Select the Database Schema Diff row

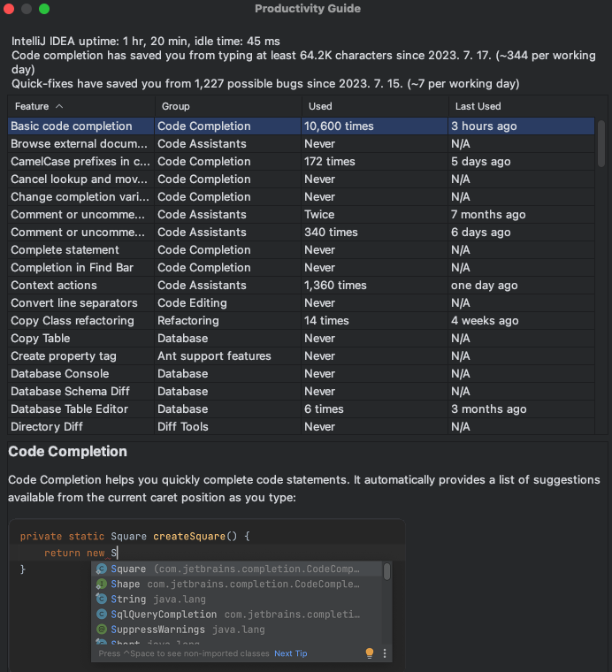pyautogui.click(x=301, y=392)
